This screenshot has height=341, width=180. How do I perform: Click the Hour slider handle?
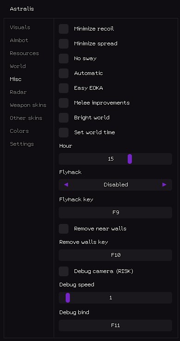130,159
